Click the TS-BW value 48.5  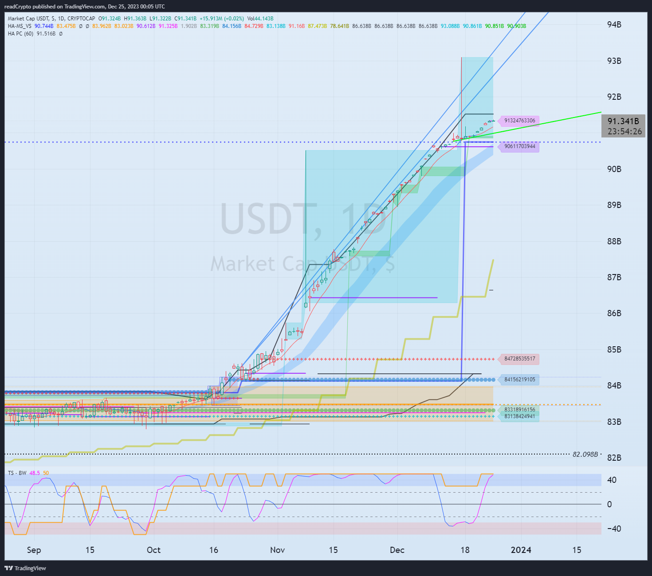[35, 473]
